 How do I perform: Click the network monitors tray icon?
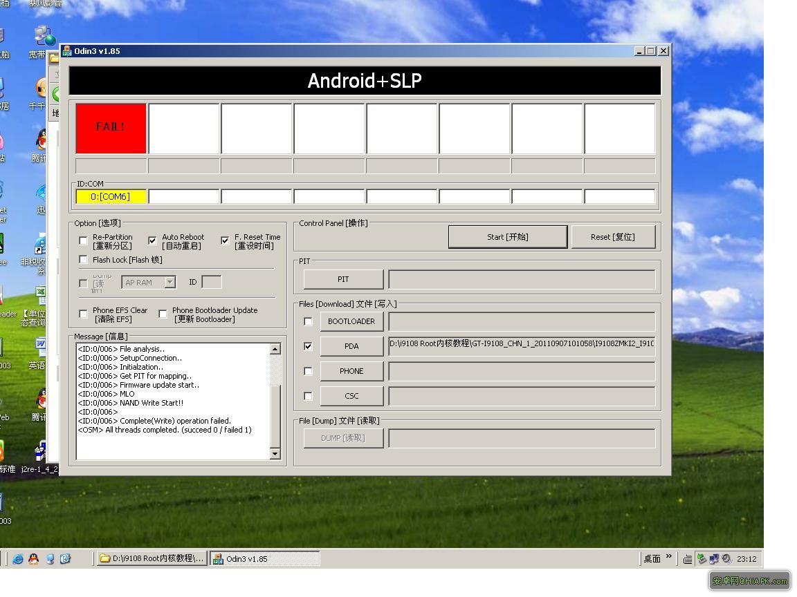pyautogui.click(x=714, y=559)
